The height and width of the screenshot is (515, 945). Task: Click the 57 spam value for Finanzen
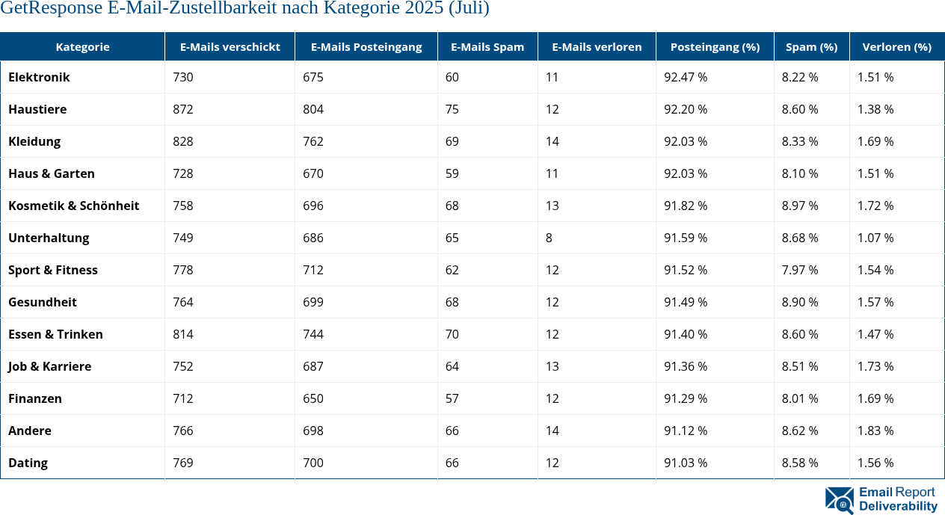tap(452, 398)
